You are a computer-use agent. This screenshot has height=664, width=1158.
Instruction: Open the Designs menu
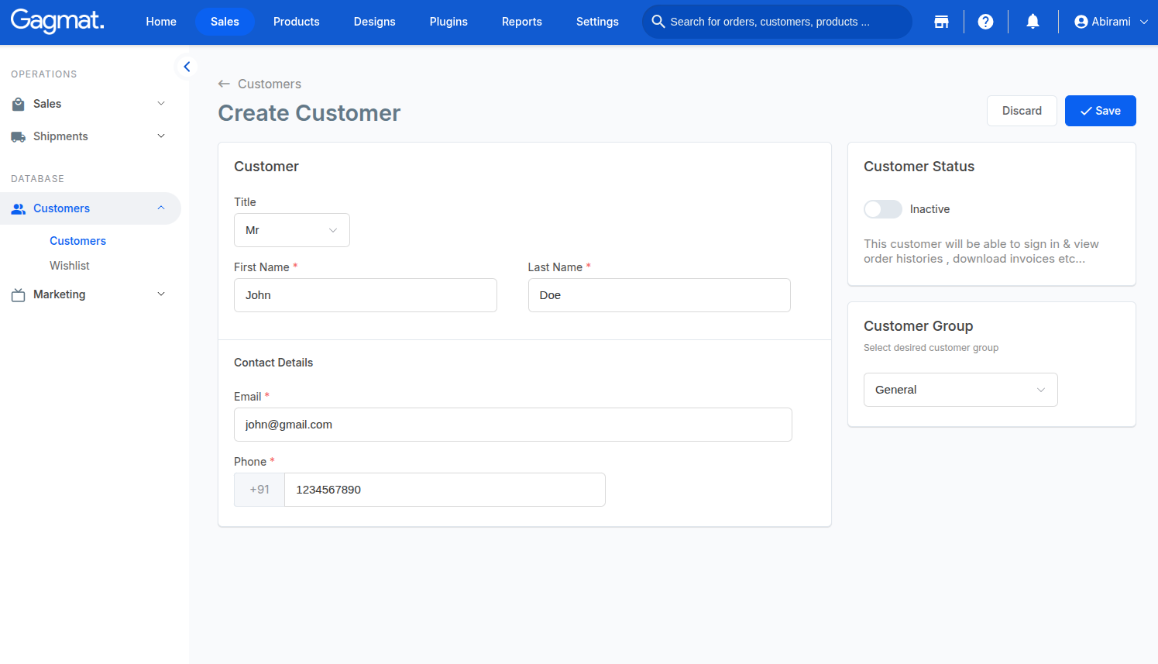(x=375, y=22)
